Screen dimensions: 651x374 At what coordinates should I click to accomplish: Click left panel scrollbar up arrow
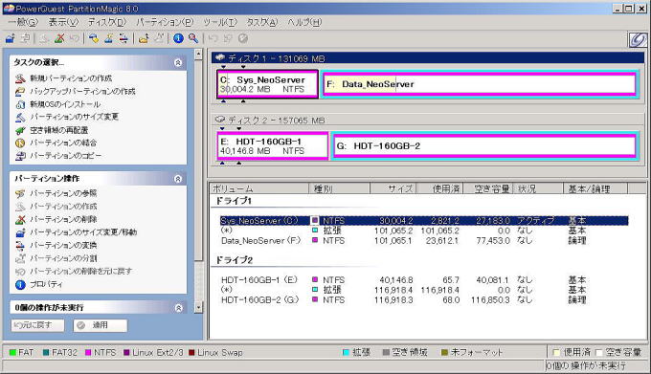coord(198,54)
